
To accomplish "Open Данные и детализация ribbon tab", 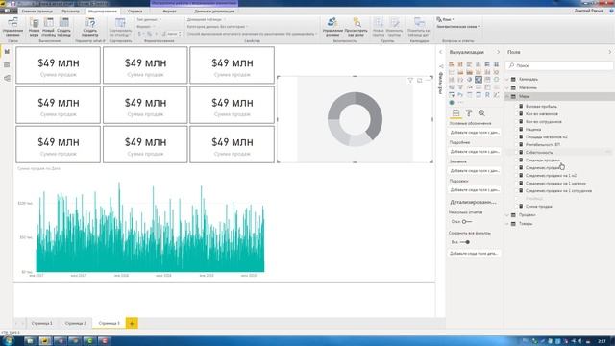I will [214, 11].
